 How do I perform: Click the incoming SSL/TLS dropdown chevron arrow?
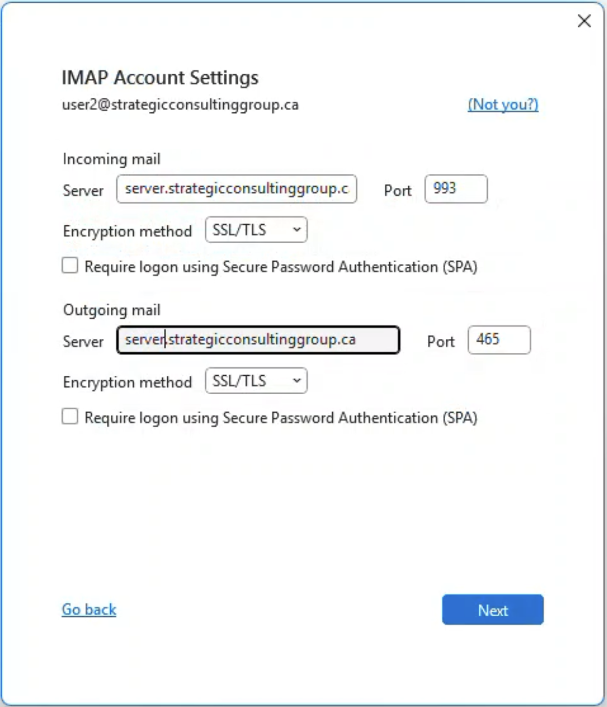point(296,230)
